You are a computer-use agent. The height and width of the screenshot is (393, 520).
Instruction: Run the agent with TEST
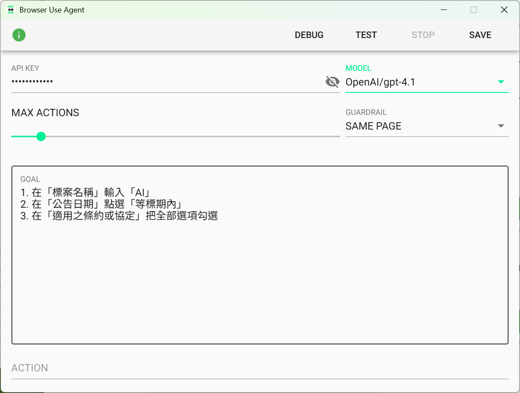pyautogui.click(x=366, y=35)
